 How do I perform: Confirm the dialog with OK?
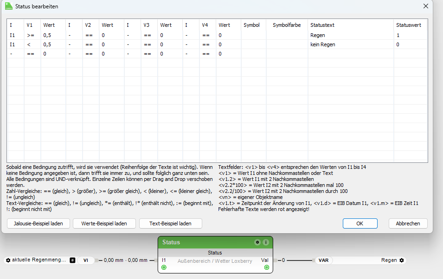pyautogui.click(x=360, y=223)
